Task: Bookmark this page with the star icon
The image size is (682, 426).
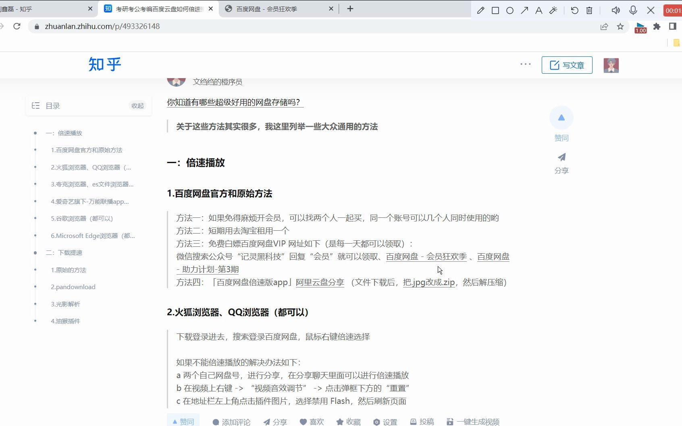Action: (x=620, y=27)
